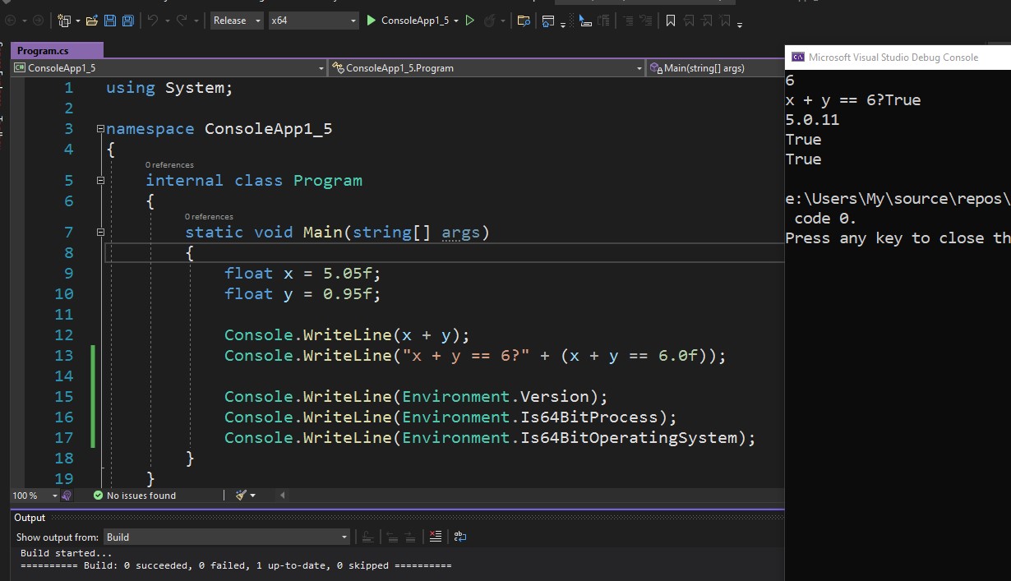Viewport: 1011px width, 581px height.
Task: Click the Save All double-disk icon
Action: tap(130, 21)
